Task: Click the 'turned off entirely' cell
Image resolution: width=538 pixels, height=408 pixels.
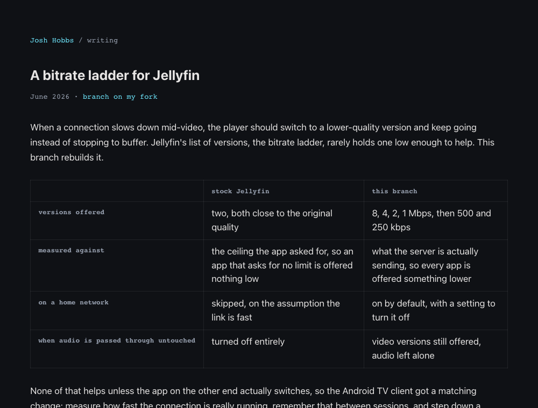Action: 284,349
